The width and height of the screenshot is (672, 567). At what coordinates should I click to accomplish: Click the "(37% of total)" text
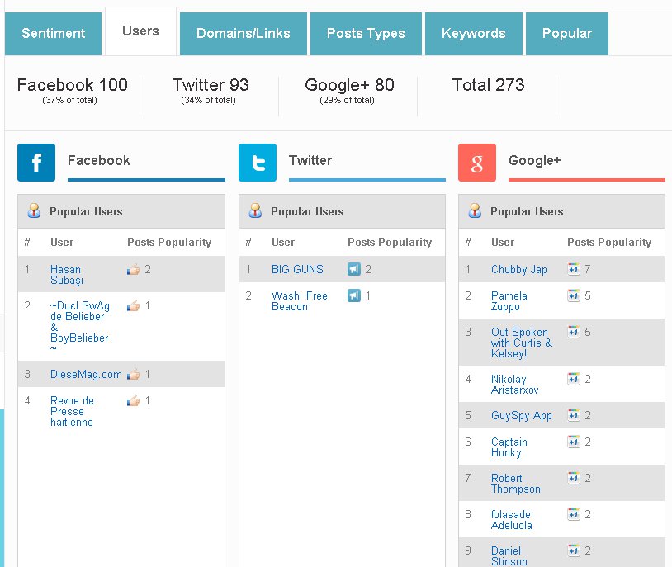pos(69,101)
